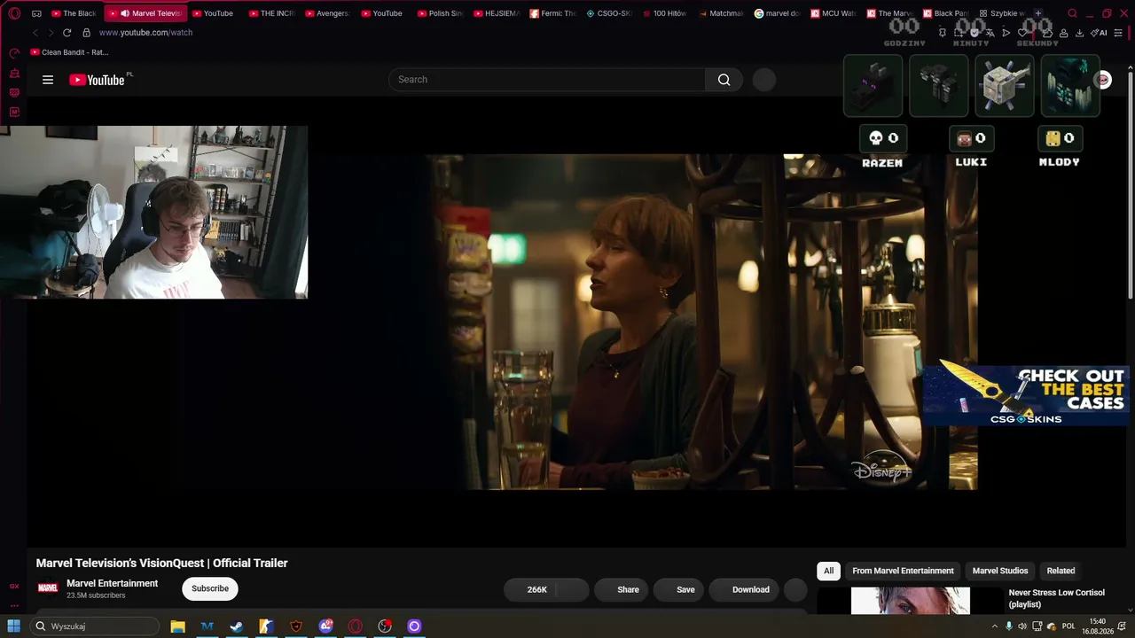The height and width of the screenshot is (638, 1135).
Task: Open the downloads icon in Opera toolbar
Action: click(x=1079, y=33)
